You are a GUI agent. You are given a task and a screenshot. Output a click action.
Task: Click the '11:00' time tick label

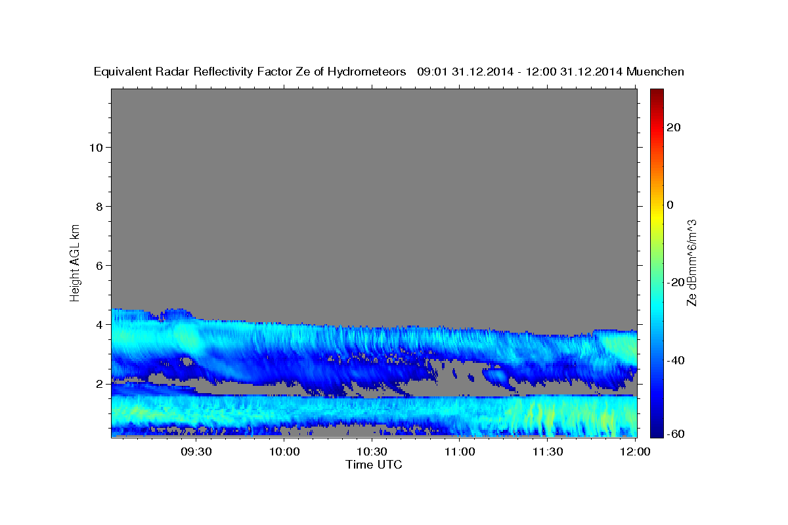460,451
